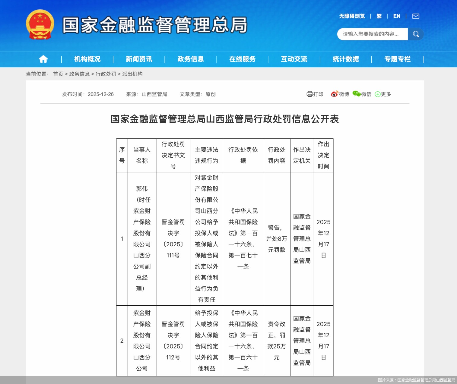
Task: Select the search magnifier icon
Action: click(416, 34)
